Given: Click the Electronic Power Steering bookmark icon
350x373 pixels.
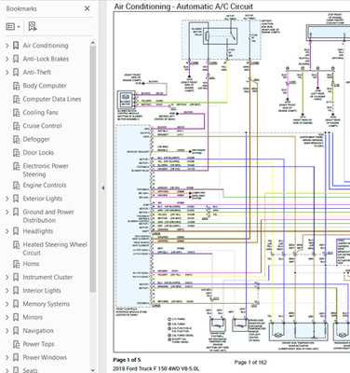Looking at the screenshot, I should (x=16, y=166).
